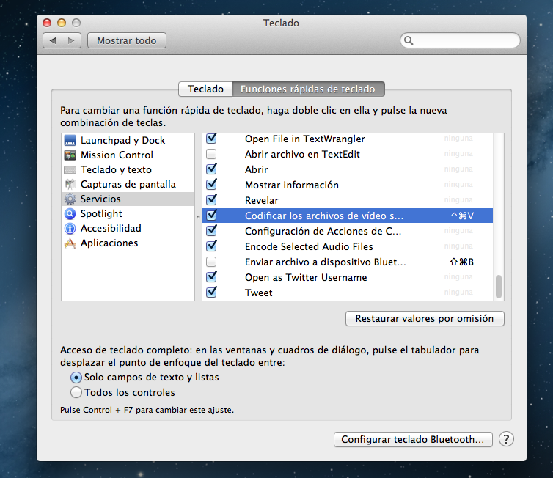The image size is (553, 478).
Task: Open the help question mark button
Action: tap(506, 439)
